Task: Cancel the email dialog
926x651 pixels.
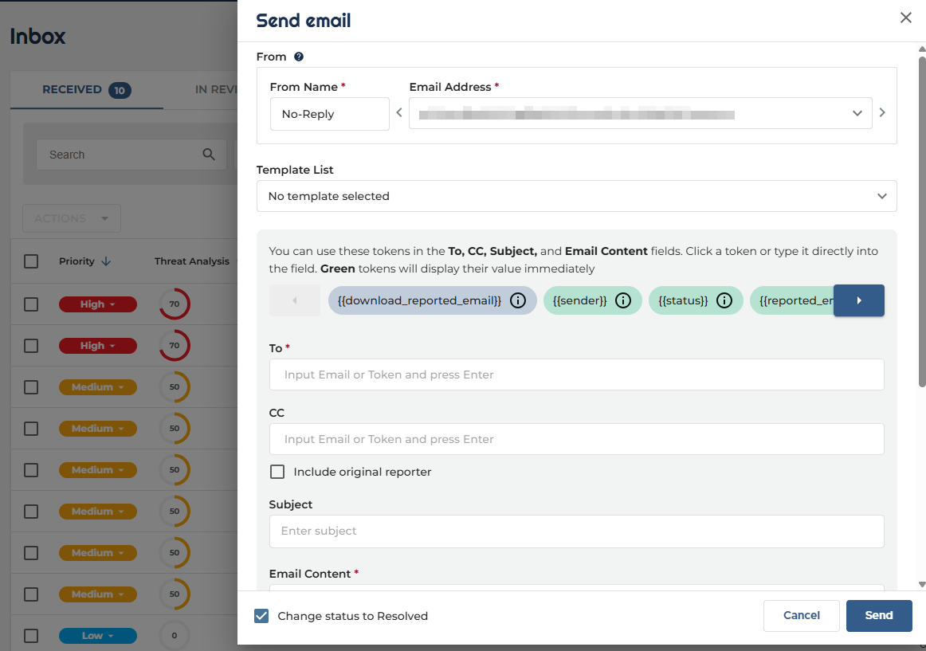Action: point(801,615)
